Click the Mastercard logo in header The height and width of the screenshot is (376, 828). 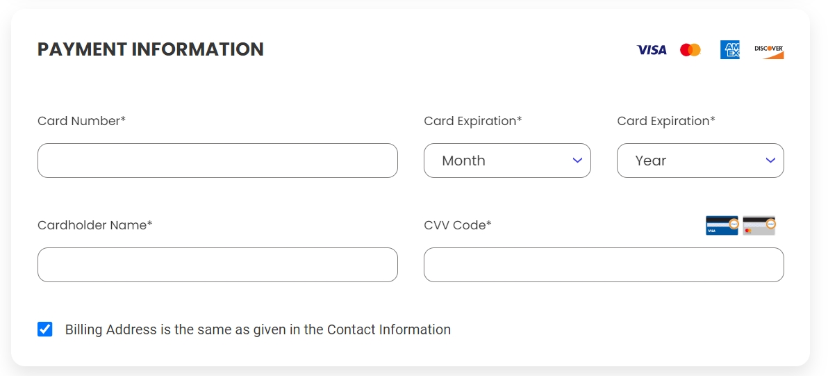(690, 50)
